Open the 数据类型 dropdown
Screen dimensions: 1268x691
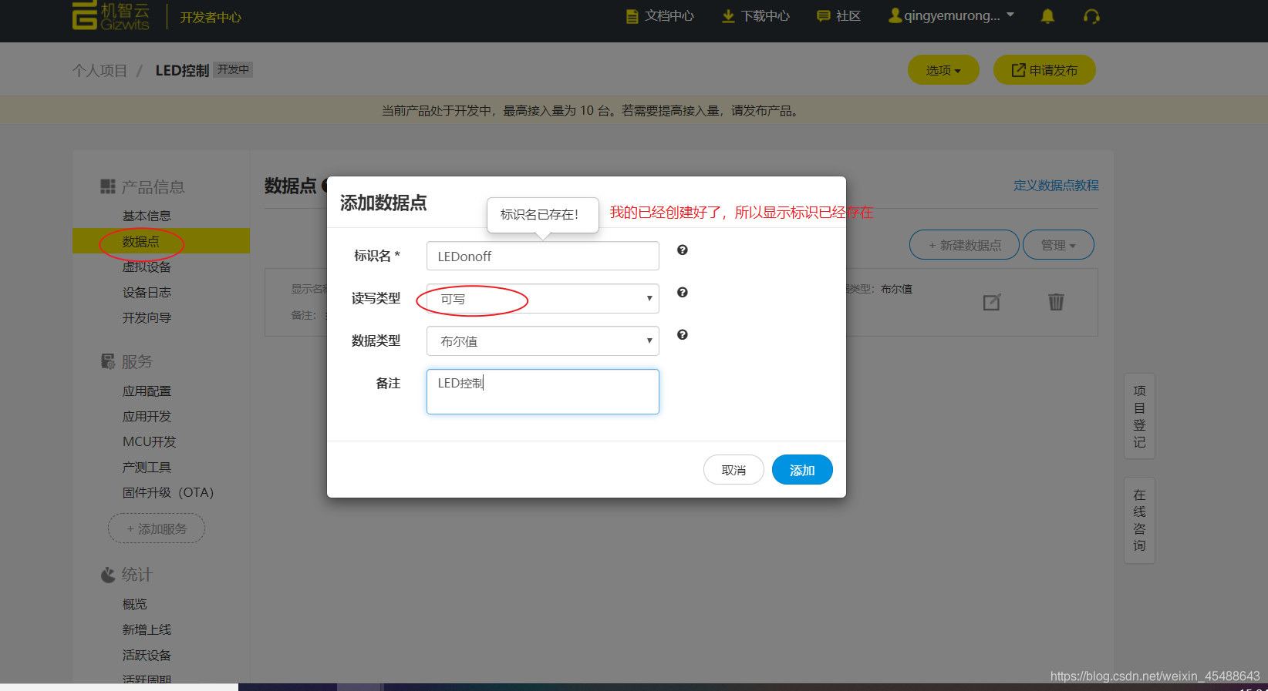(x=543, y=341)
